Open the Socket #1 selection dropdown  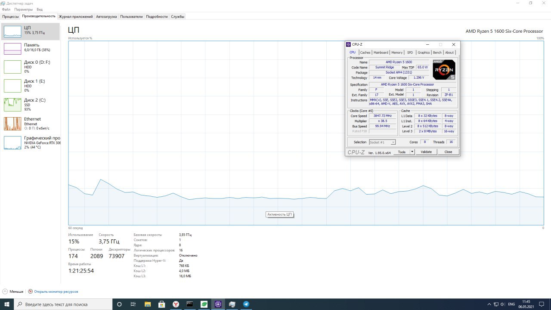tap(382, 142)
